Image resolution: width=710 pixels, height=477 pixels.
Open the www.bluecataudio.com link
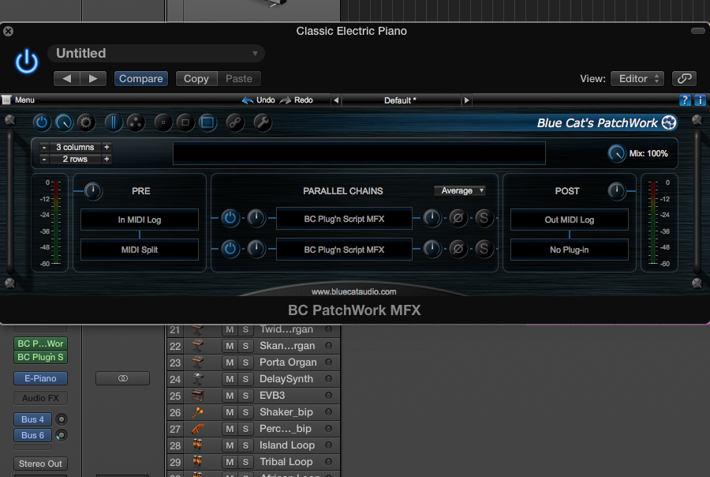tap(353, 291)
